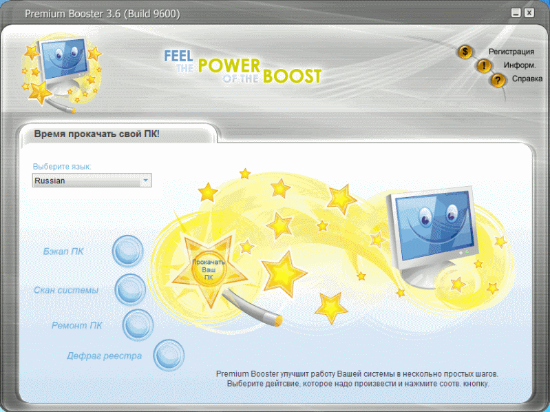This screenshot has width=550, height=412.
Task: Click the star button Прокачать Ваш ПК
Action: [209, 269]
